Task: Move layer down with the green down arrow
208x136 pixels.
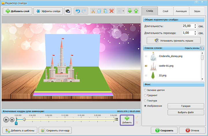Action: pyautogui.click(x=130, y=11)
